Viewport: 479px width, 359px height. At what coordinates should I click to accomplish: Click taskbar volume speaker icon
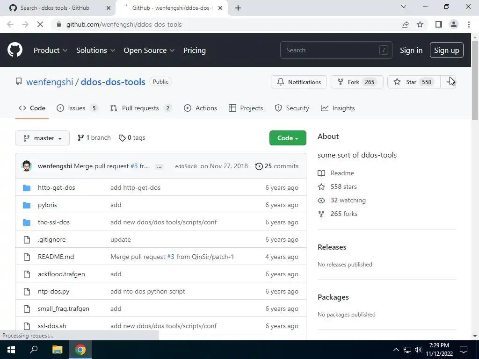coord(418,350)
